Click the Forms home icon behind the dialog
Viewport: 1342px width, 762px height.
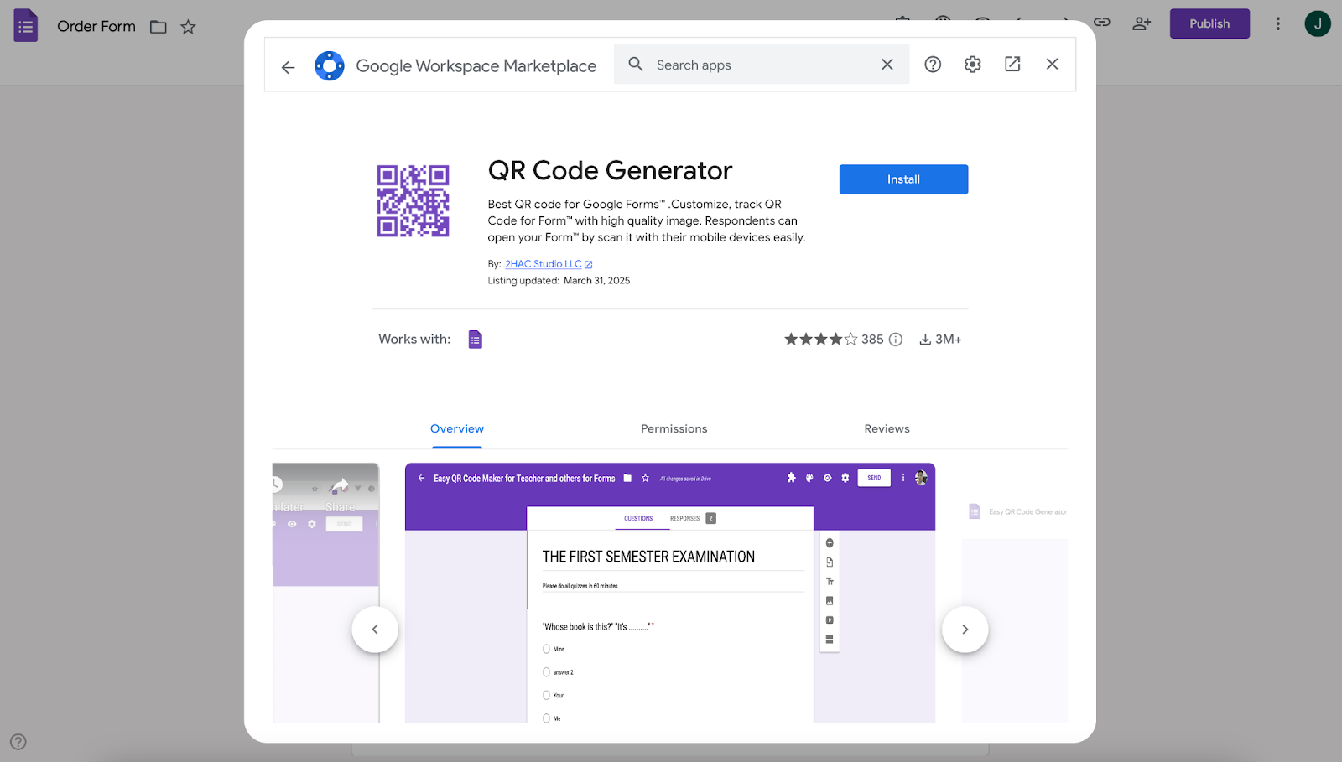[26, 26]
